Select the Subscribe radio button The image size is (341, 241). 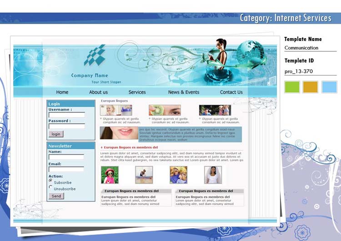click(51, 181)
